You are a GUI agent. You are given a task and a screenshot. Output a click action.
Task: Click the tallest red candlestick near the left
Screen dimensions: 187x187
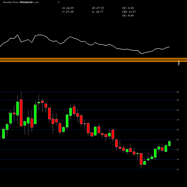tap(21, 113)
